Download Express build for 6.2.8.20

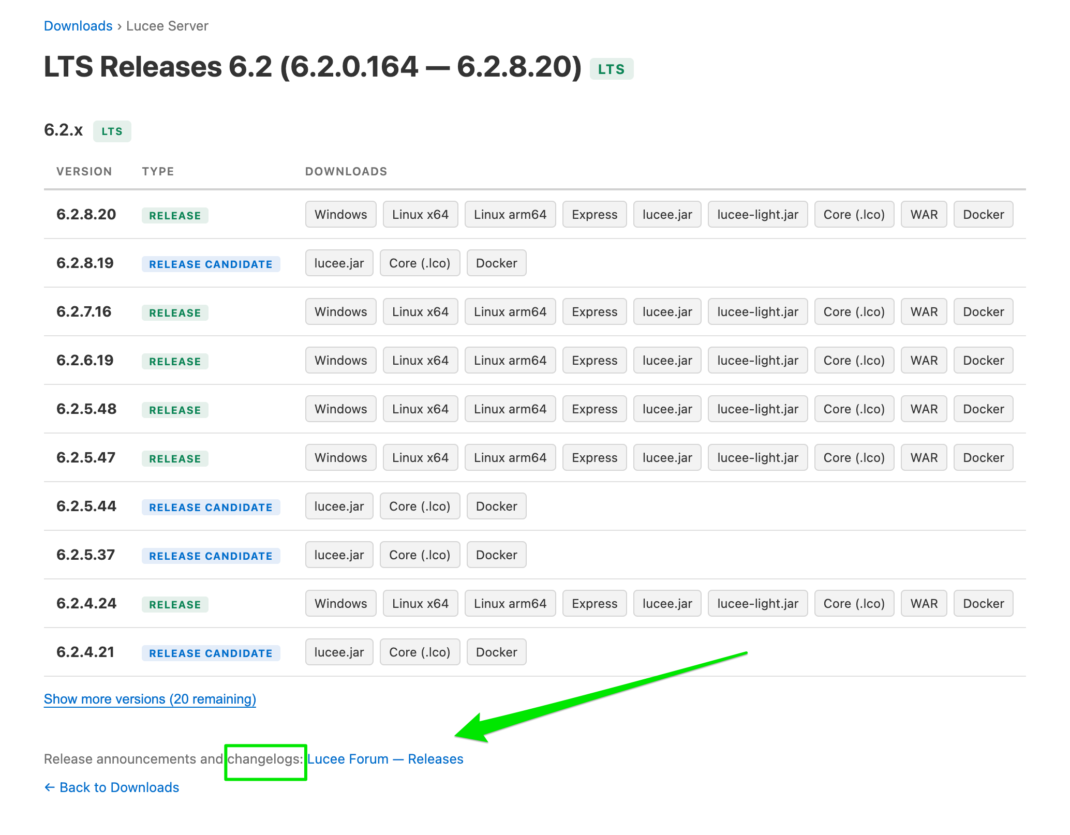(x=595, y=214)
